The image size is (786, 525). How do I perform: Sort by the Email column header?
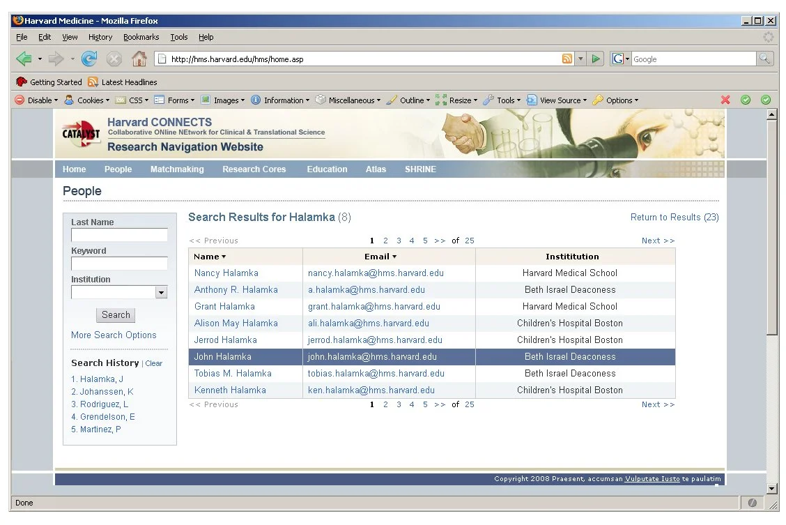(380, 257)
